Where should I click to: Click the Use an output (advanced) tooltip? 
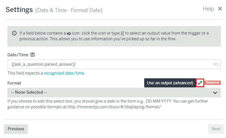170,83
